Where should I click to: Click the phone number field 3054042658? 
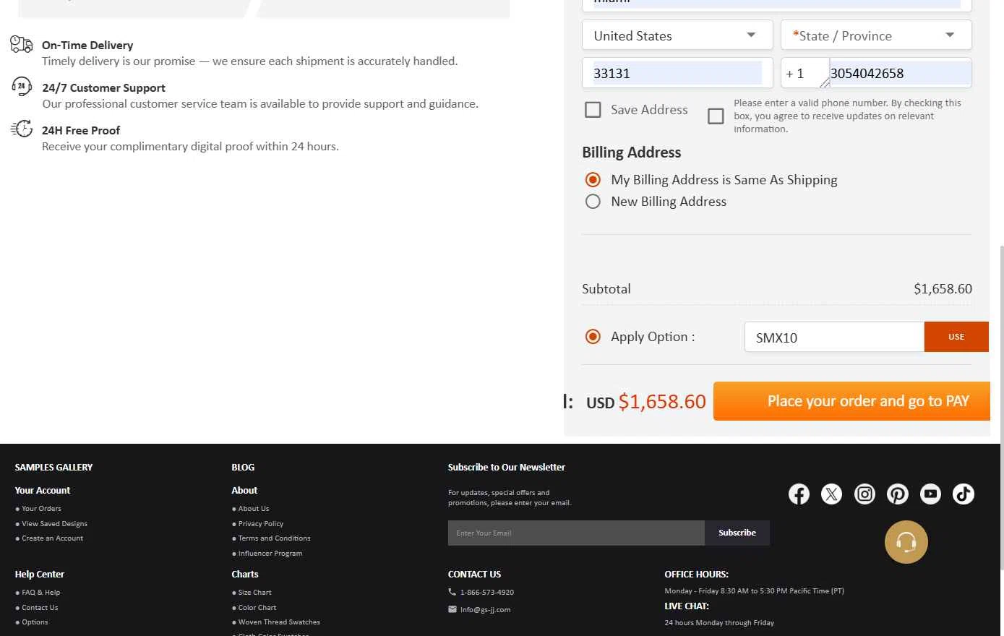(x=900, y=73)
